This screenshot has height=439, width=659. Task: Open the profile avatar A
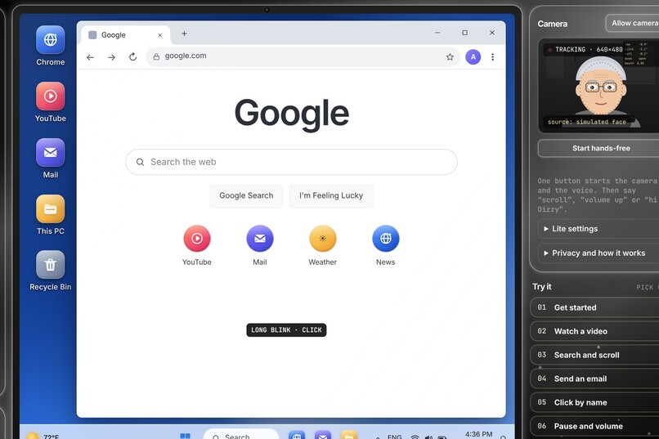click(473, 56)
